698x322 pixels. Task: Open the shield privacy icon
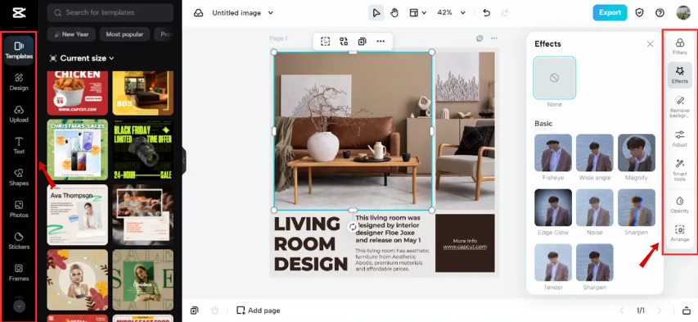(639, 13)
